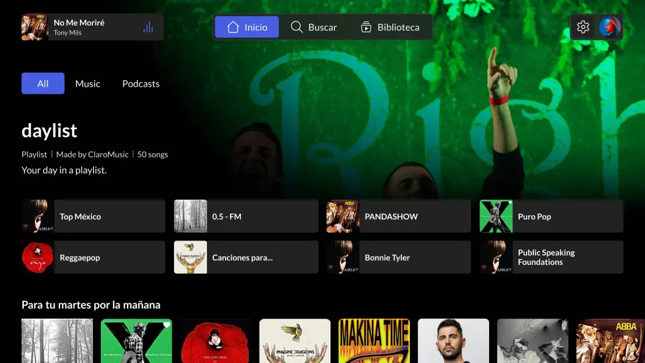
Task: Open the settings gear icon
Action: point(583,27)
